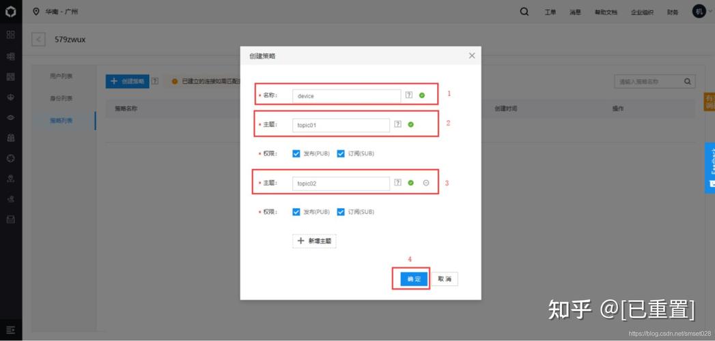Click the 名称 input containing device
Viewport: 715px width, 341px height.
pos(346,96)
